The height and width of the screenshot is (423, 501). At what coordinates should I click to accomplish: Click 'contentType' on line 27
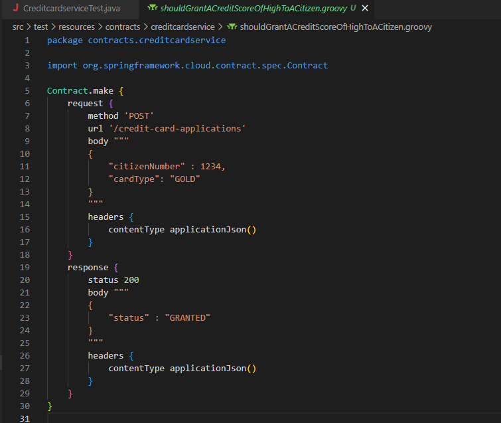click(137, 369)
